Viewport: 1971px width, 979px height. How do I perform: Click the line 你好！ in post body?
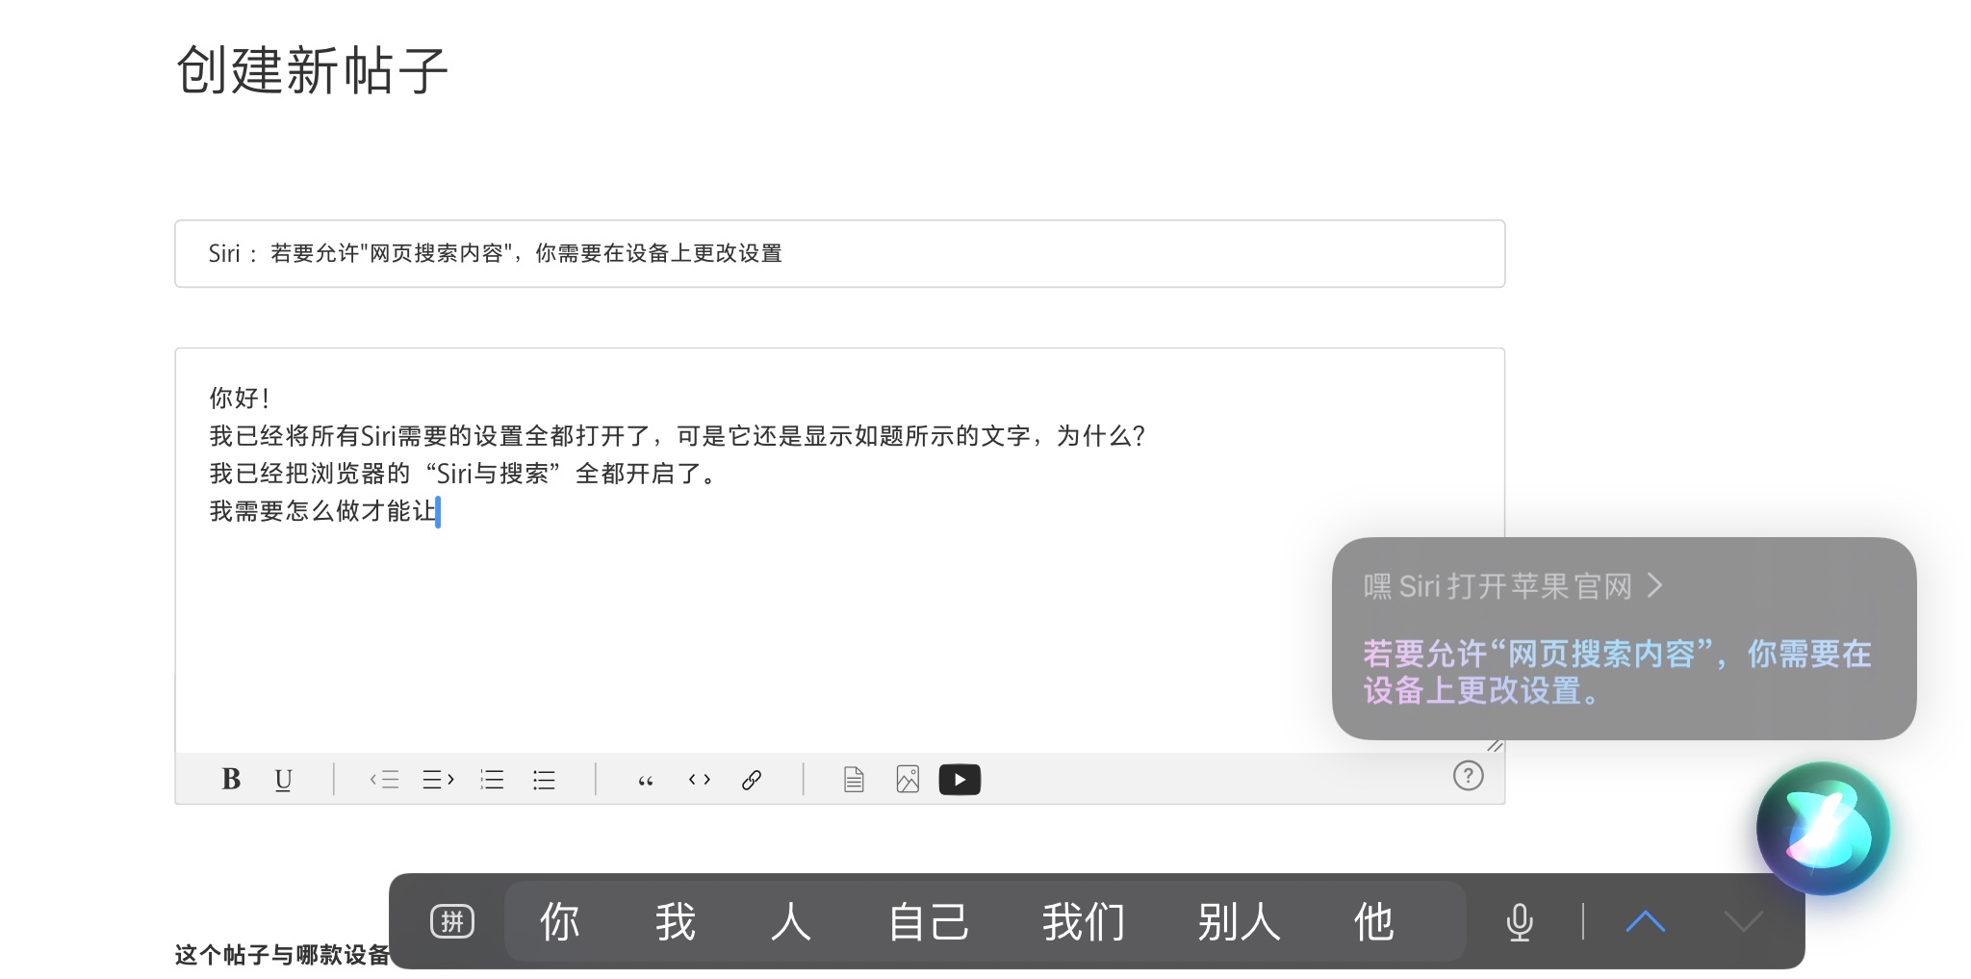pyautogui.click(x=241, y=398)
